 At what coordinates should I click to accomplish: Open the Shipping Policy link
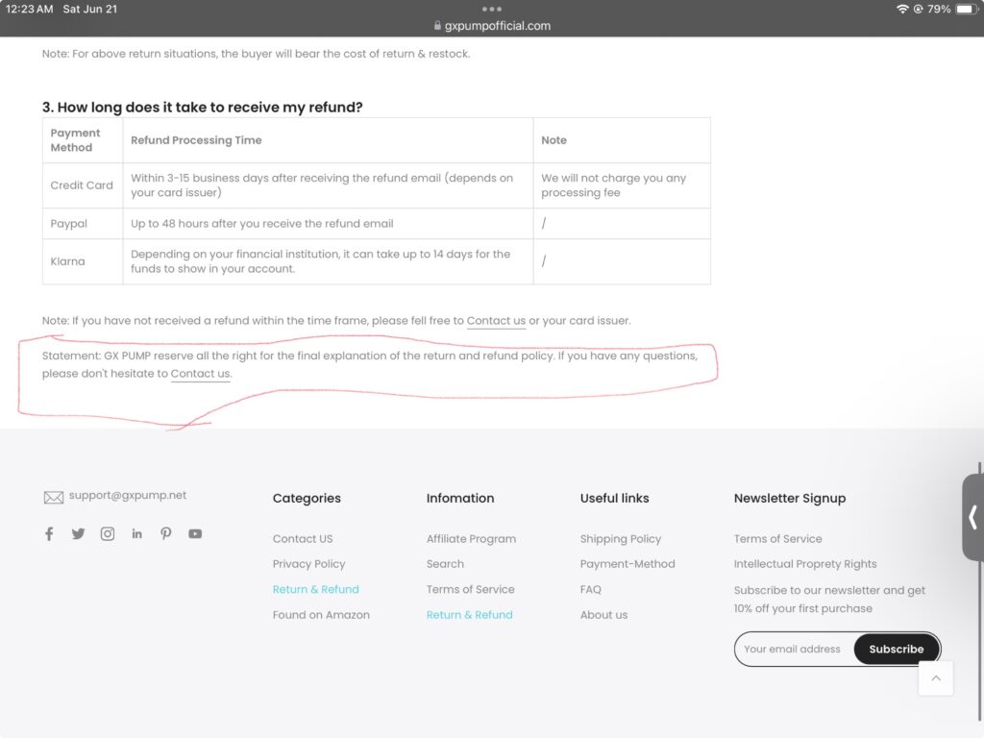(x=620, y=539)
